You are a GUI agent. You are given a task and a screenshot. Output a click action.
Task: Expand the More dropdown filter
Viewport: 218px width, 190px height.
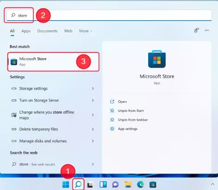[86, 31]
